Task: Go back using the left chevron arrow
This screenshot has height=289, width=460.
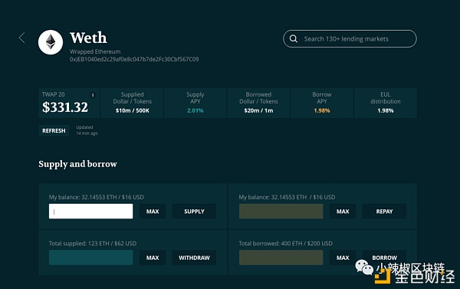Action: pos(22,38)
